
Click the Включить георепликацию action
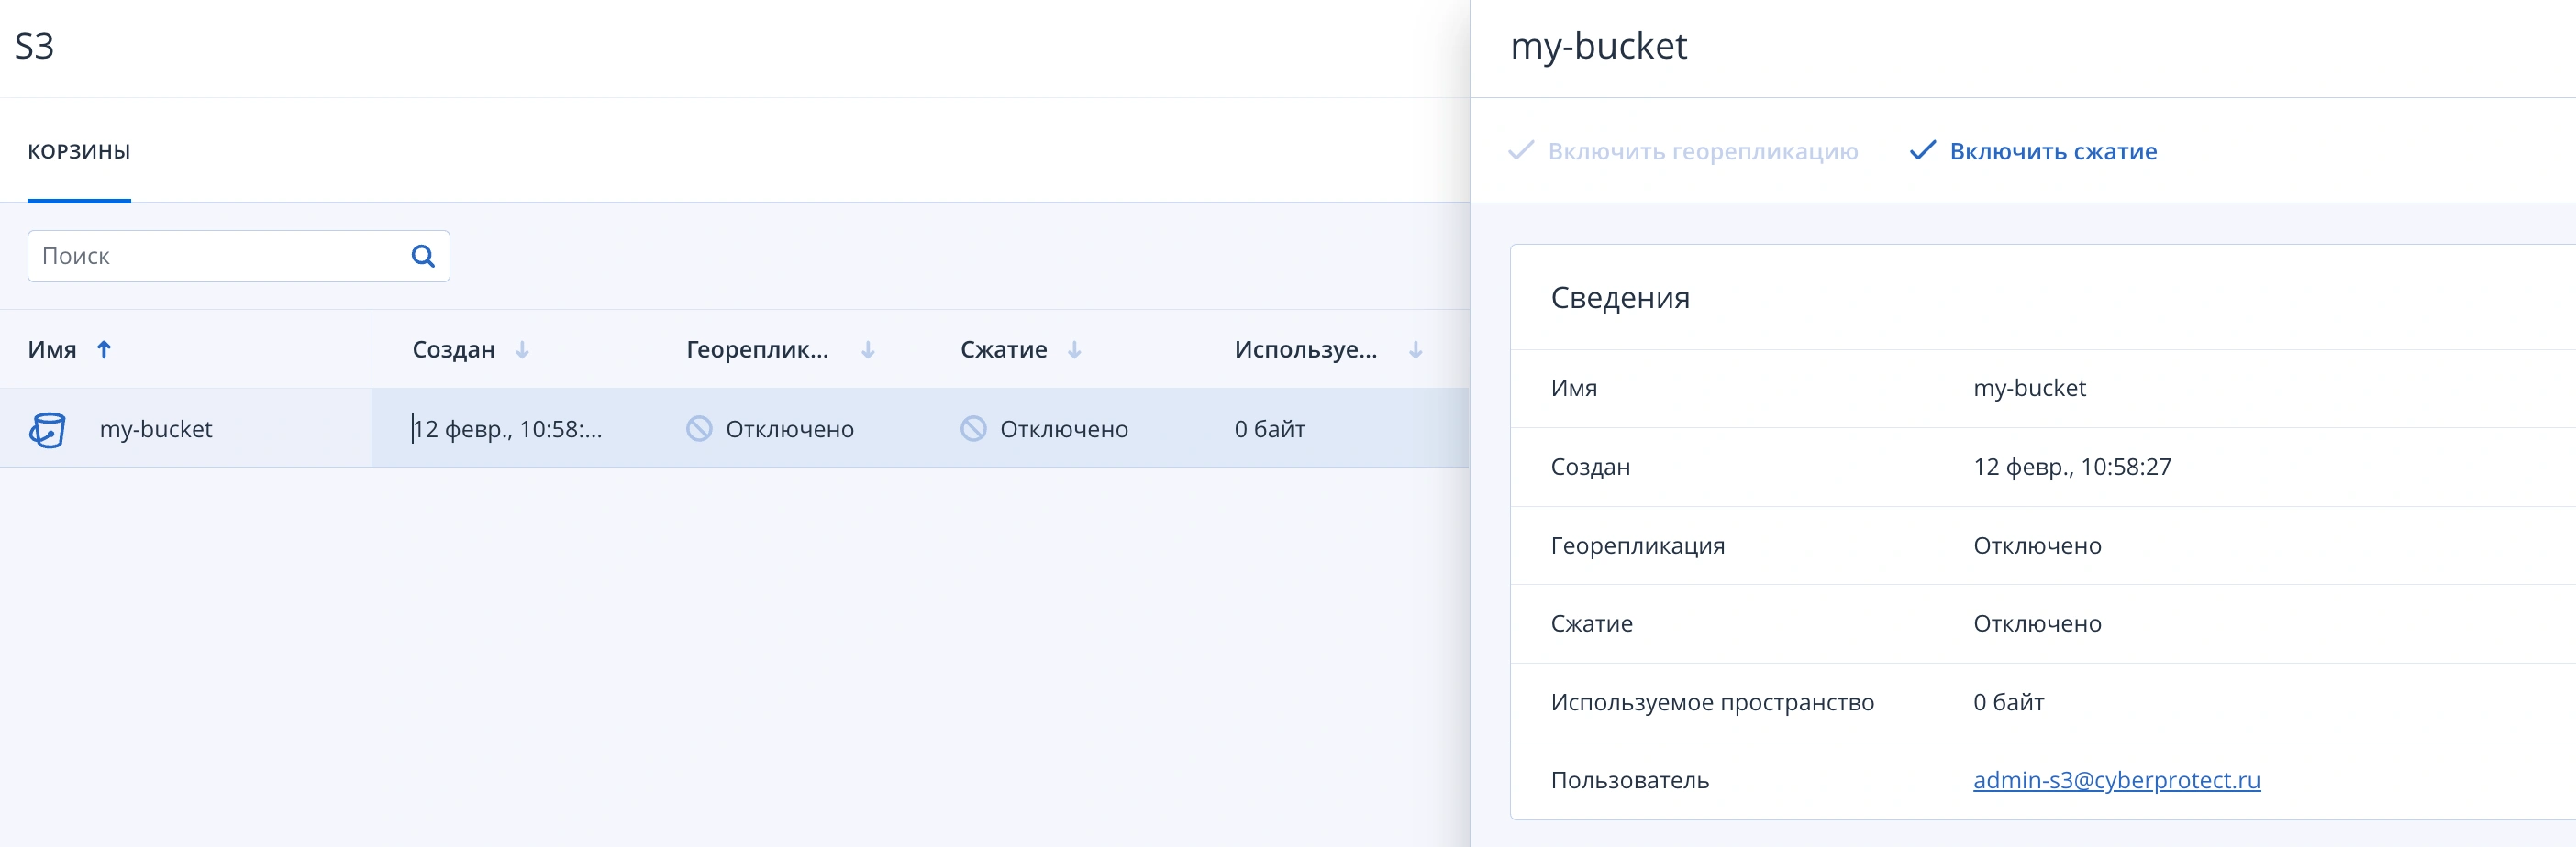(x=1703, y=151)
